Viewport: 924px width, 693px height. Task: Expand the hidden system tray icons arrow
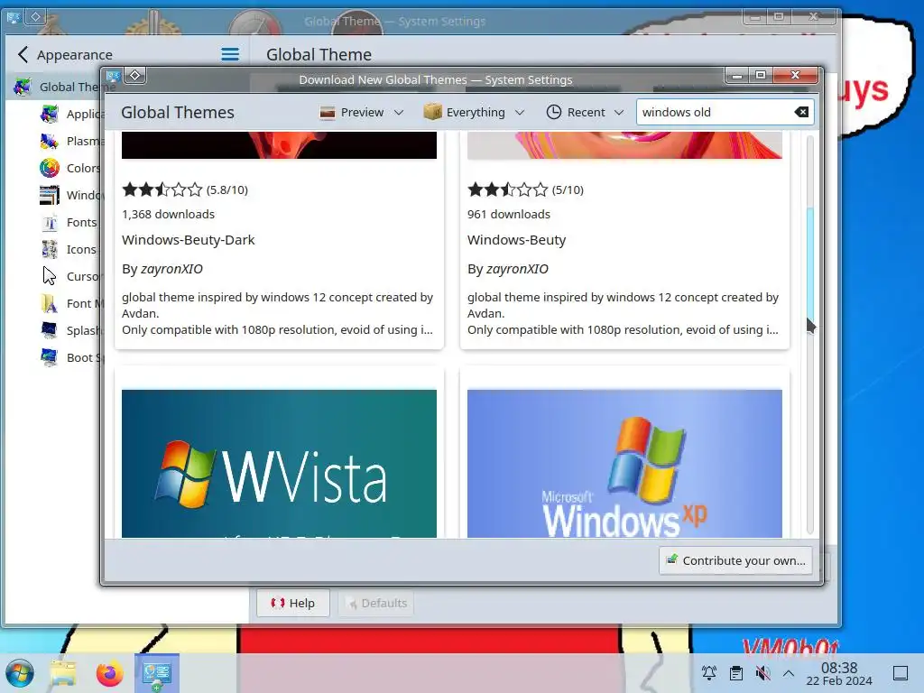pyautogui.click(x=789, y=673)
